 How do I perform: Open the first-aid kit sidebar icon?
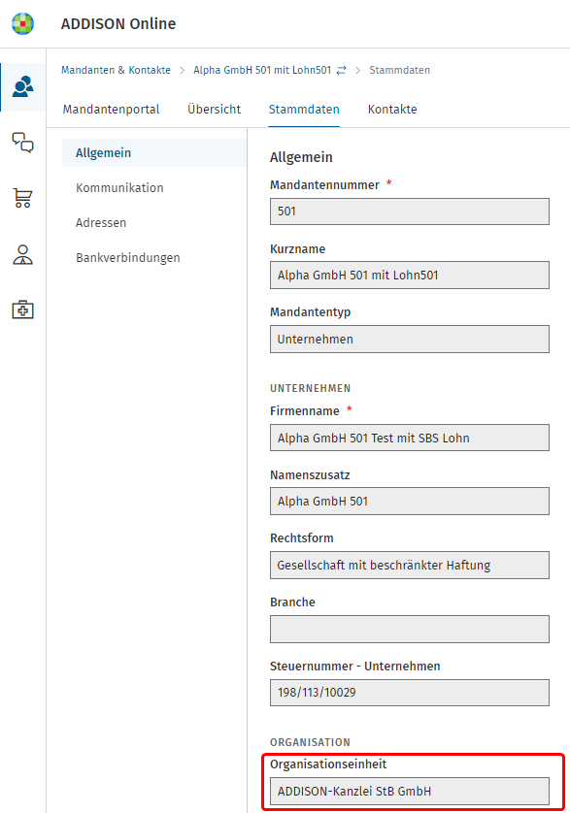tap(23, 309)
